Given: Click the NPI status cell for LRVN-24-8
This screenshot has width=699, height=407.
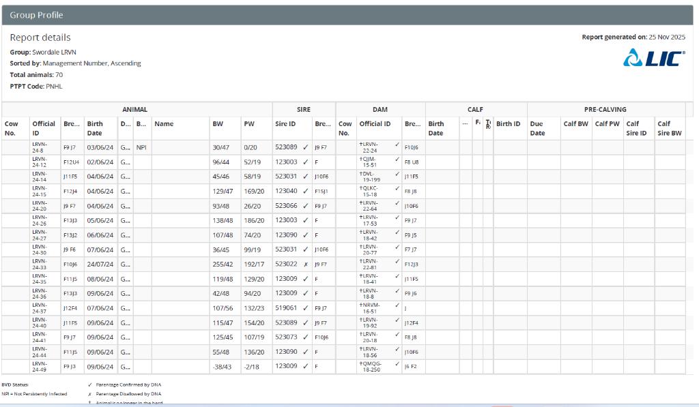Looking at the screenshot, I should (141, 147).
